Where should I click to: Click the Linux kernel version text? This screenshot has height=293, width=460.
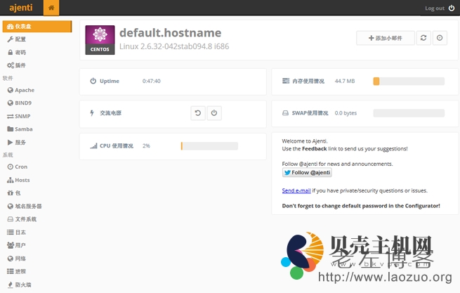point(174,46)
